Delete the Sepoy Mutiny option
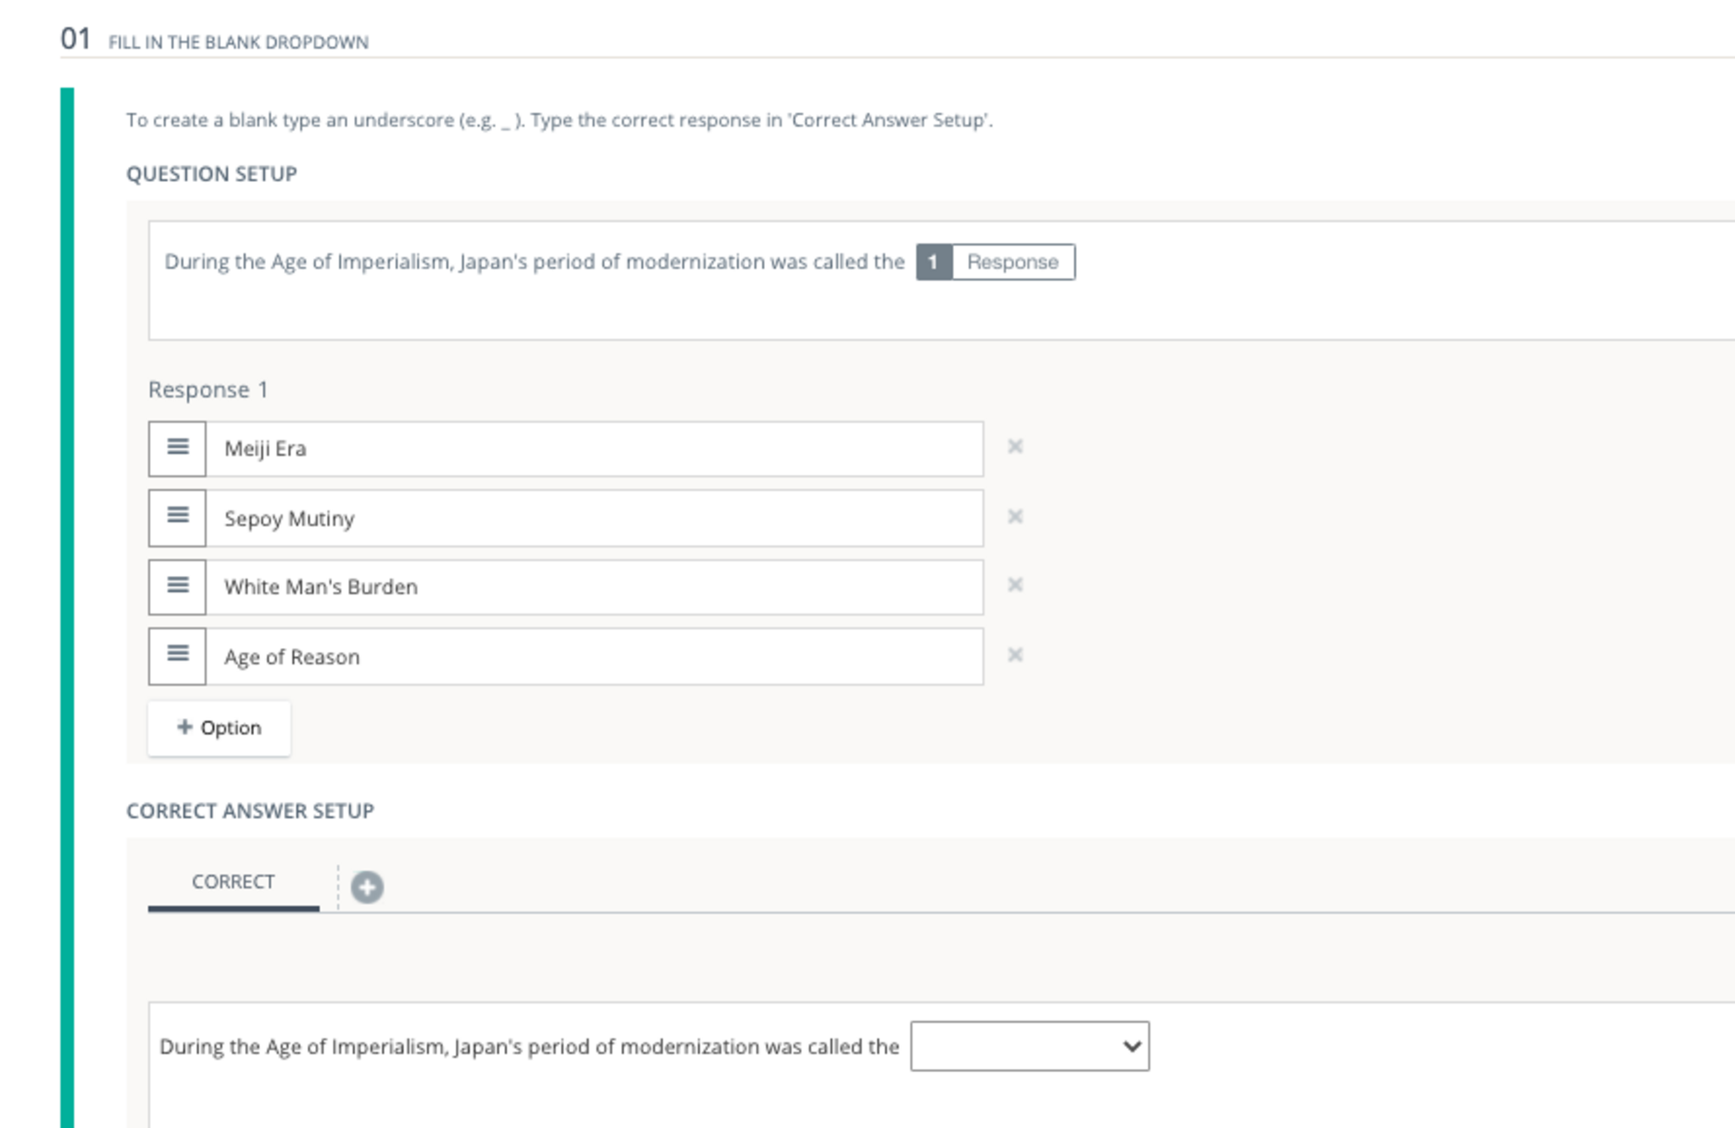Screen dimensions: 1735x1128 pos(1015,517)
